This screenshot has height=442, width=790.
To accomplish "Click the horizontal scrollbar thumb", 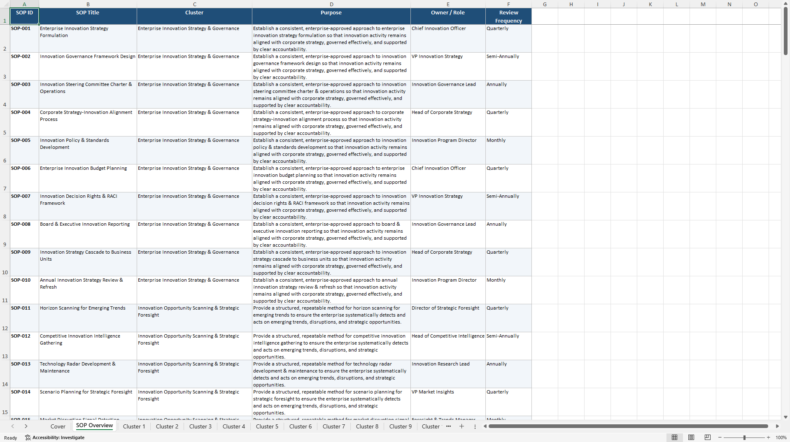I will [x=628, y=426].
